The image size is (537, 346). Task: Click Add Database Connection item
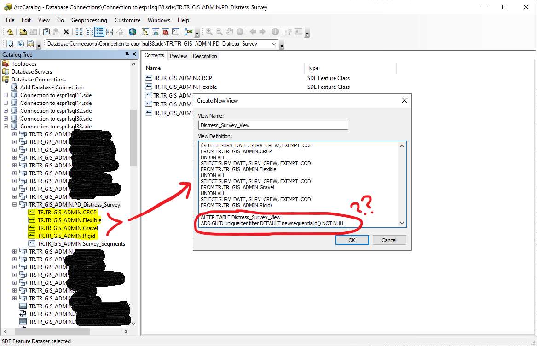[52, 87]
